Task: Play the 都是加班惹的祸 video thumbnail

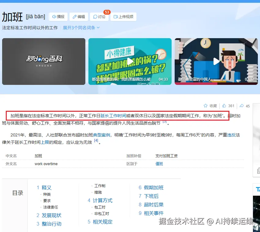Action: 130,61
